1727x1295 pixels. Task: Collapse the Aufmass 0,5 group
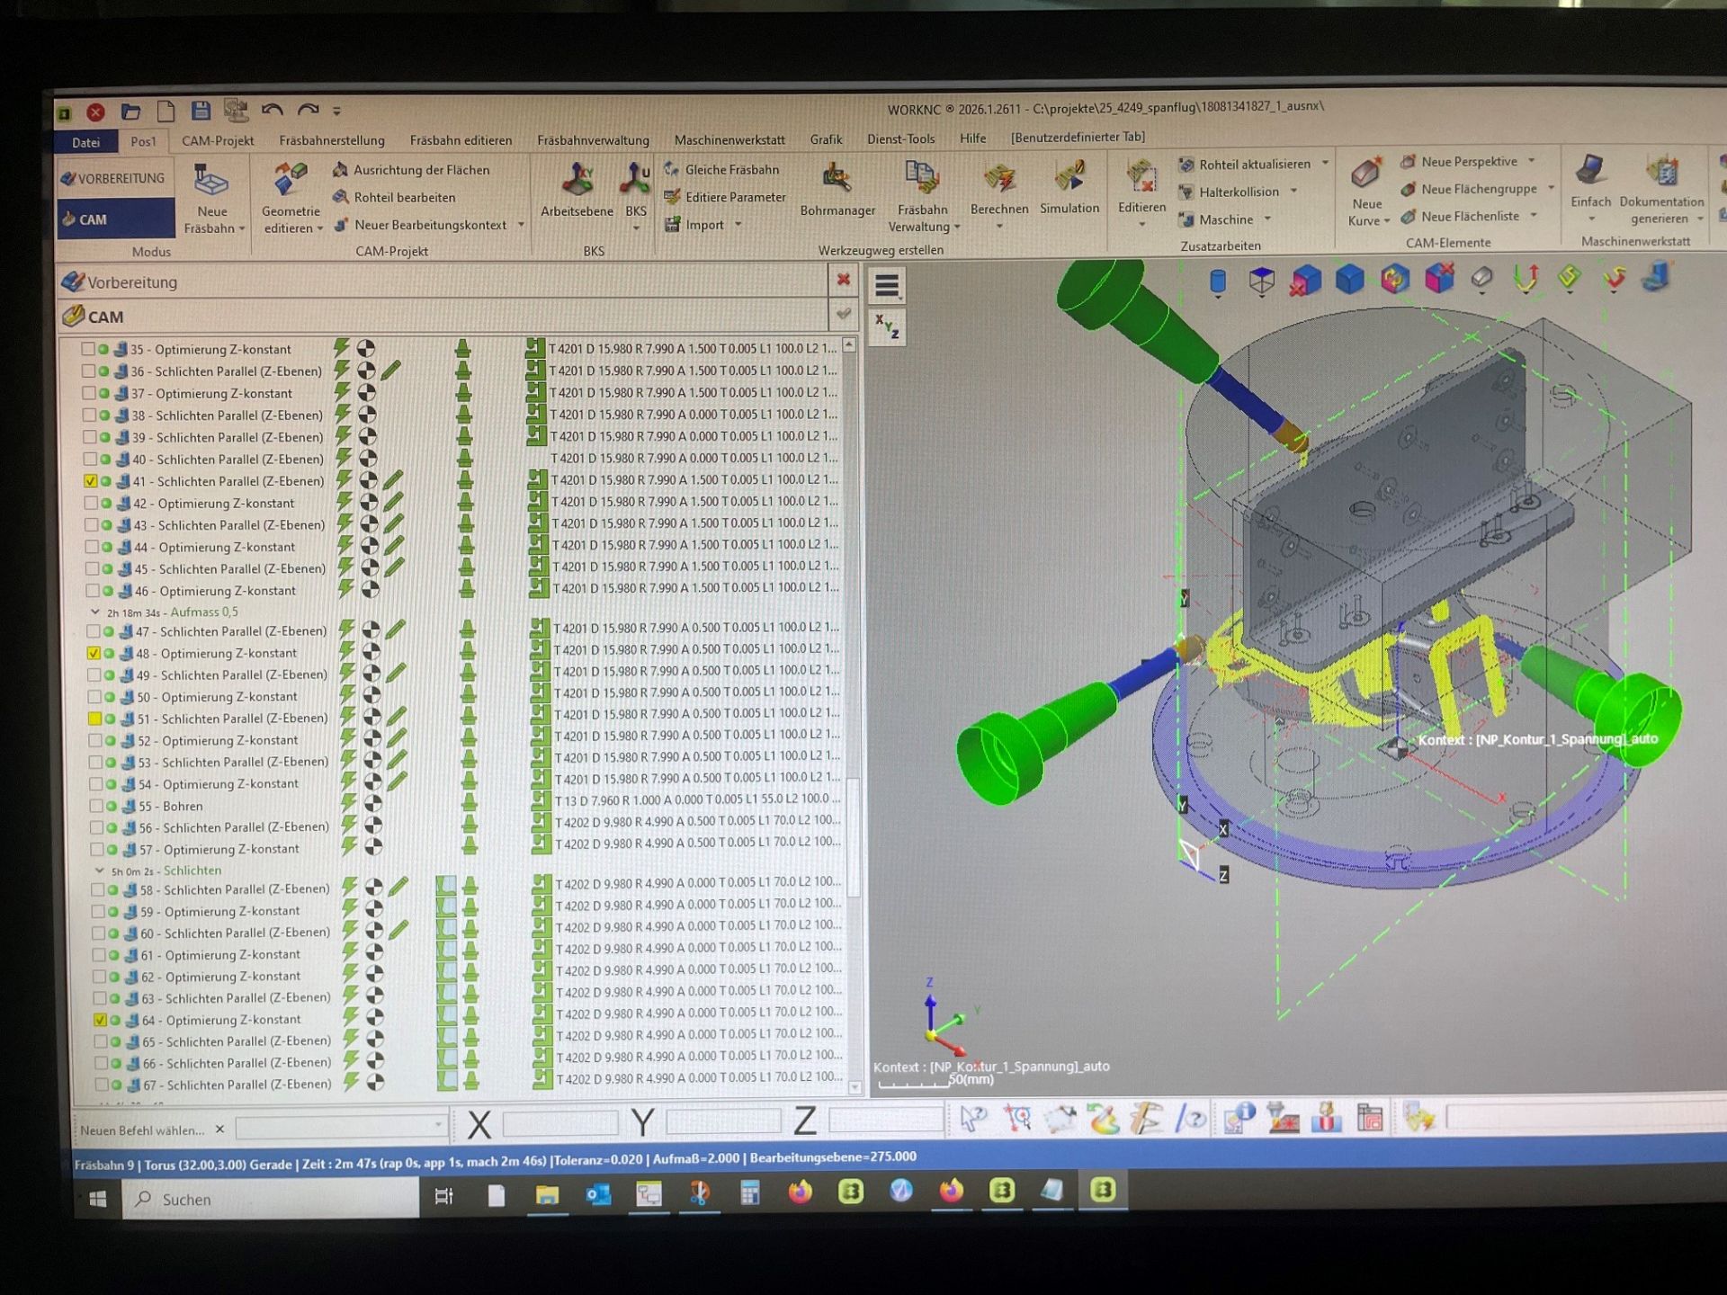(95, 612)
